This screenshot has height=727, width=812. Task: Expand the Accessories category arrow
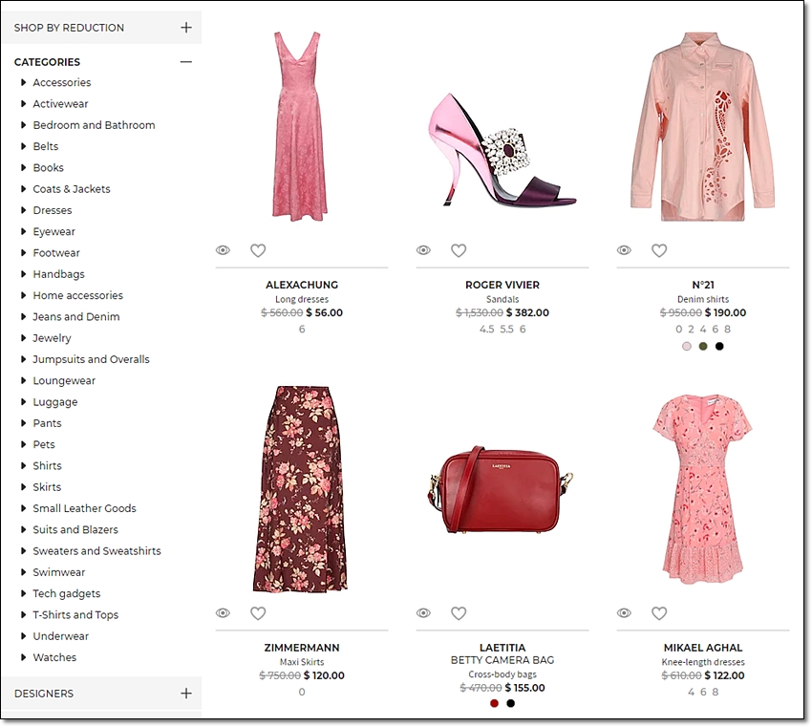[x=23, y=82]
